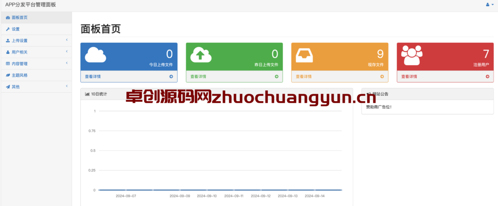Click the 2024-09-10 chart date label

coord(207,196)
